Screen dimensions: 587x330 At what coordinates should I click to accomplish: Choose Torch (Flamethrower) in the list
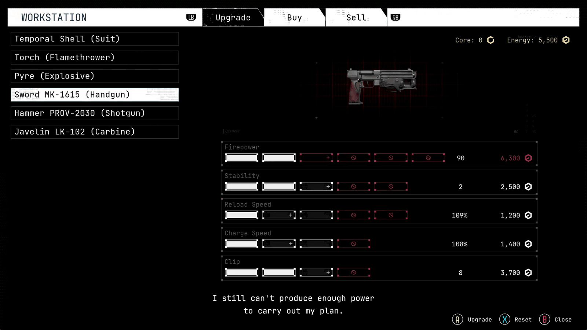[x=95, y=58]
